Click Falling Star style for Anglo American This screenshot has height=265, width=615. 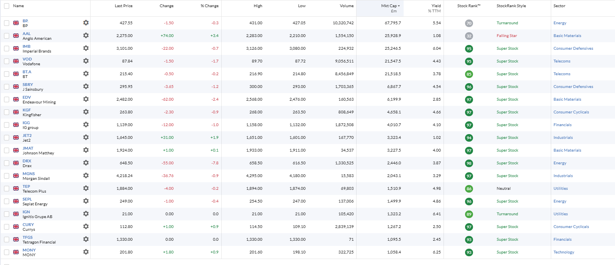click(x=507, y=36)
